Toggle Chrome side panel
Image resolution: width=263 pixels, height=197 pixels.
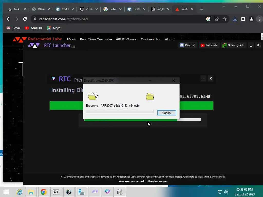[243, 19]
